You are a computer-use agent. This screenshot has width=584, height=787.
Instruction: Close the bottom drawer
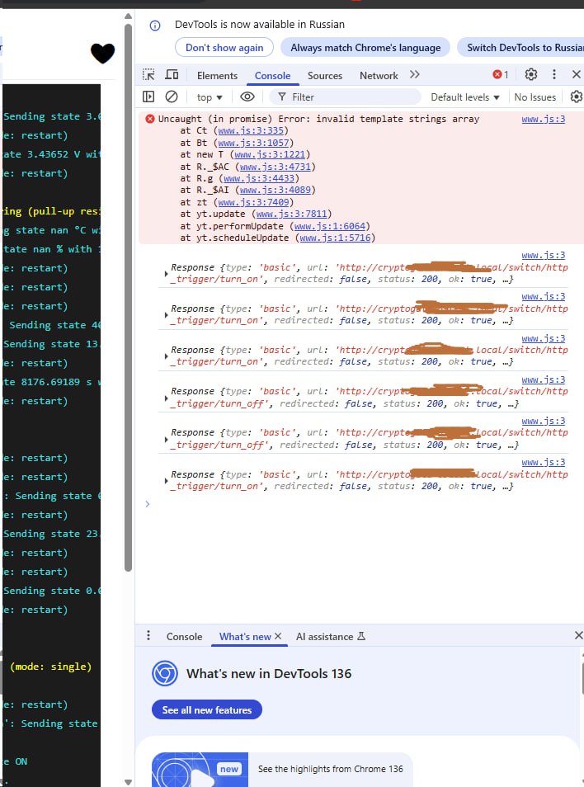tap(578, 635)
